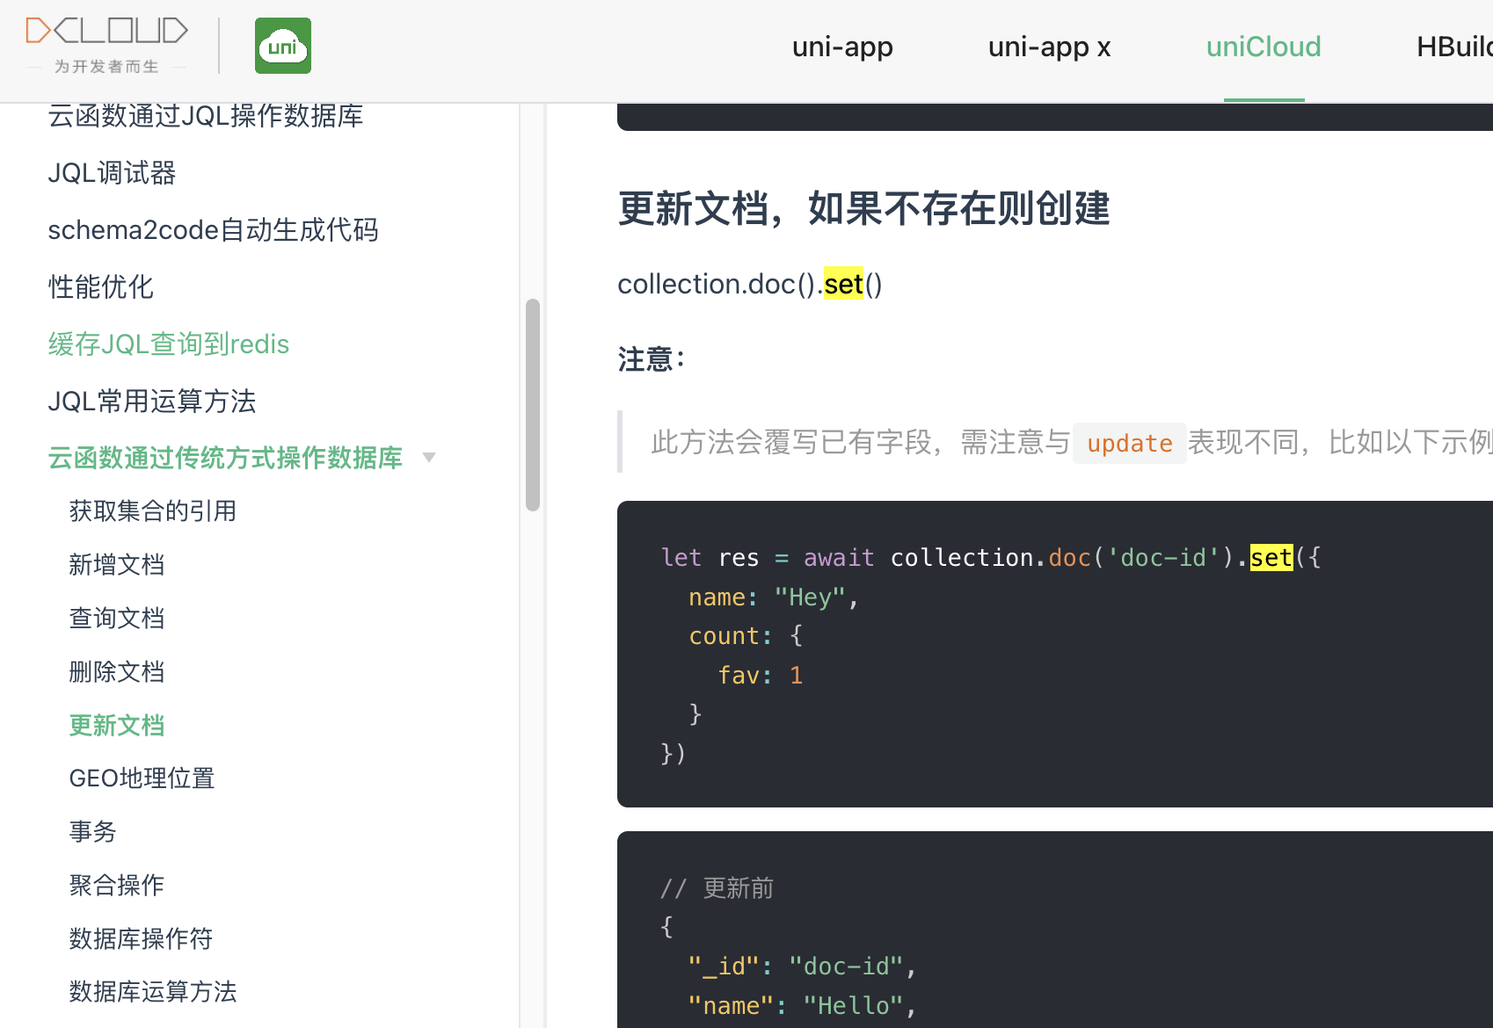1493x1028 pixels.
Task: Collapse the 云函数通过传统方式操作数据库 arrow
Action: [x=429, y=457]
